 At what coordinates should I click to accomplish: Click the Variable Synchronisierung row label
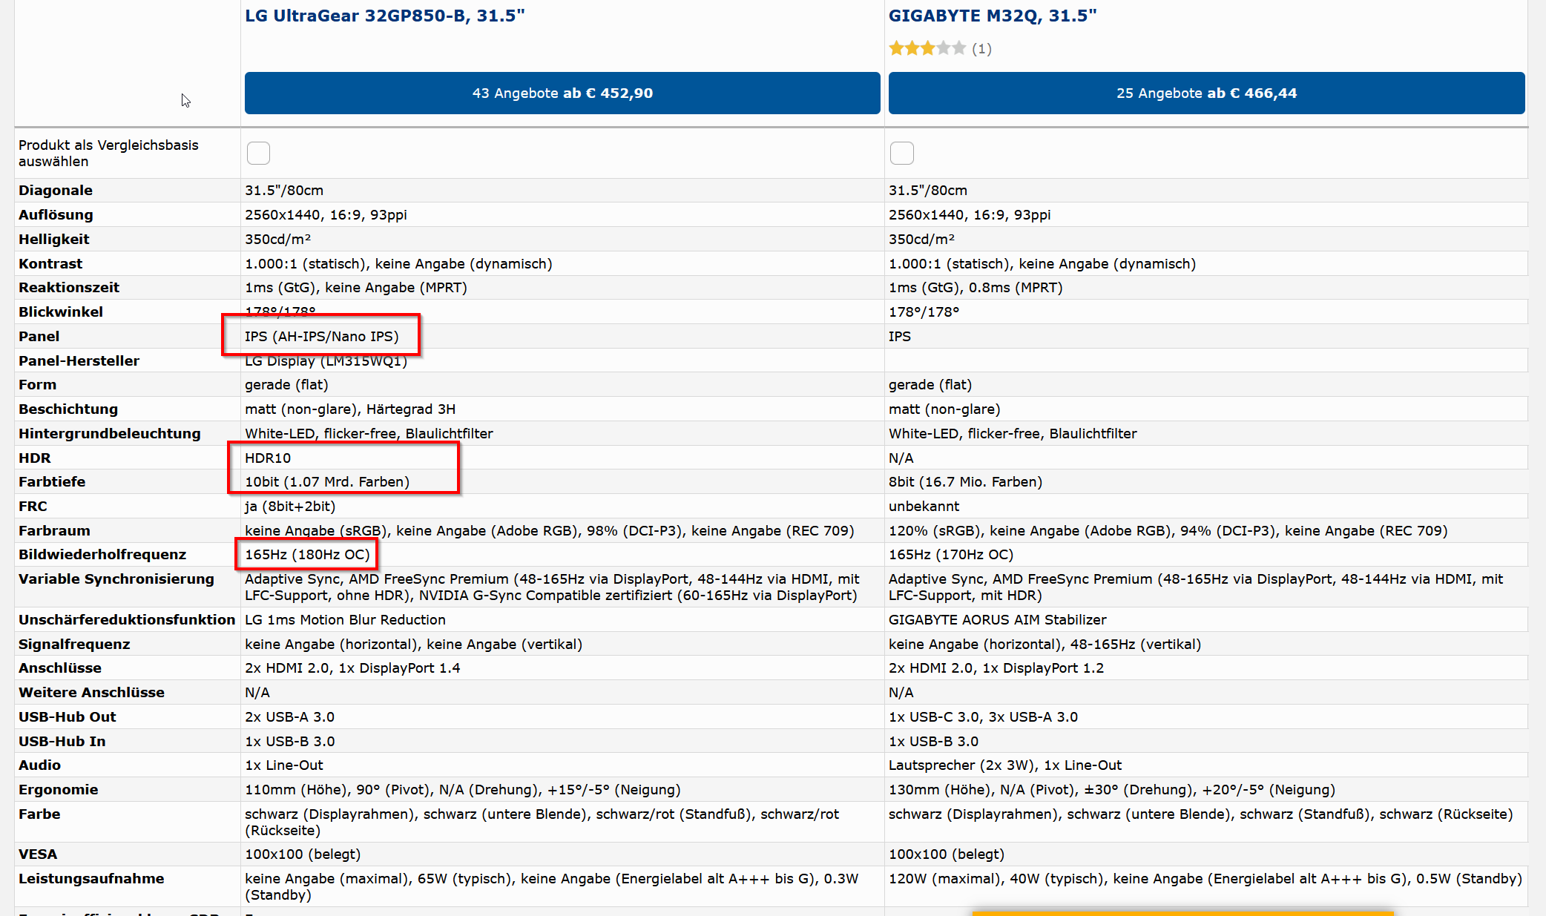[116, 579]
